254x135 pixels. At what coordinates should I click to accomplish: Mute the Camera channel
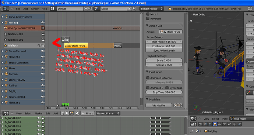pyautogui.click(x=43, y=74)
